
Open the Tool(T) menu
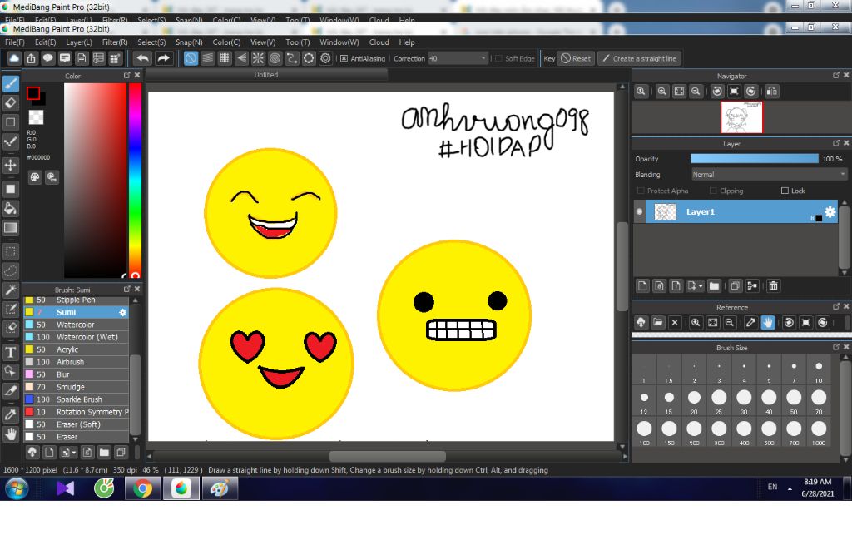click(297, 42)
